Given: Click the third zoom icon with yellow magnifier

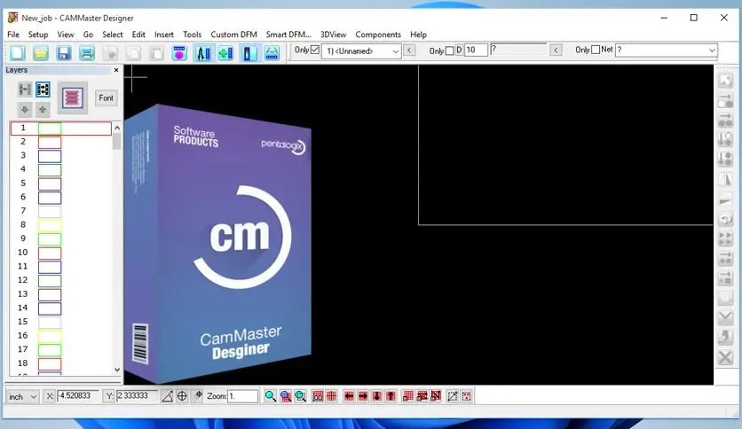Looking at the screenshot, I should 301,396.
